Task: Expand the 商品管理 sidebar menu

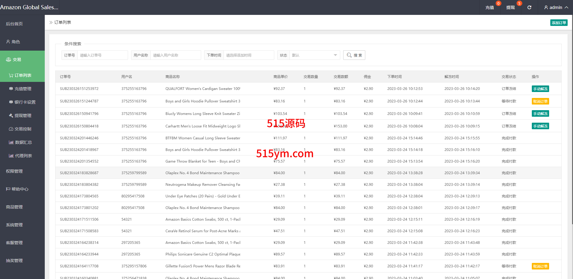Action: pos(14,207)
